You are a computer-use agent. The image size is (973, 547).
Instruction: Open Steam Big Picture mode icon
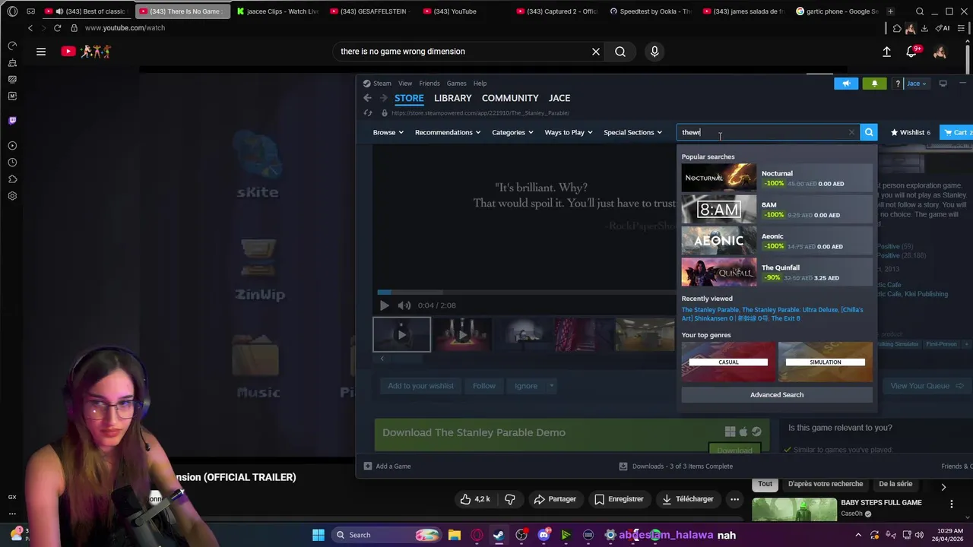pyautogui.click(x=943, y=84)
